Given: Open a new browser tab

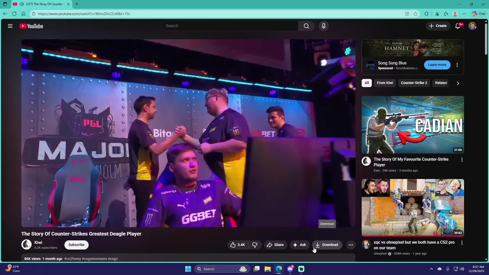Looking at the screenshot, I should [x=76, y=4].
